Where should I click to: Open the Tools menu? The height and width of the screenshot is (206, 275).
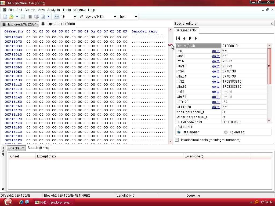67,10
